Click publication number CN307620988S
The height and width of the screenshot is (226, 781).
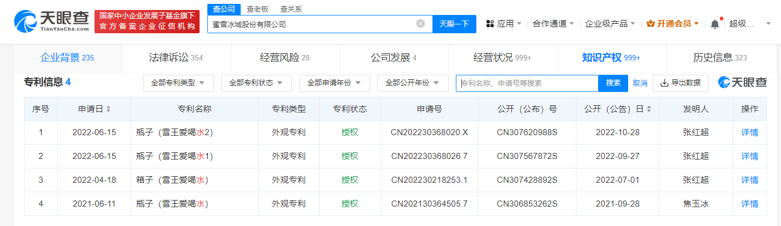(x=526, y=132)
